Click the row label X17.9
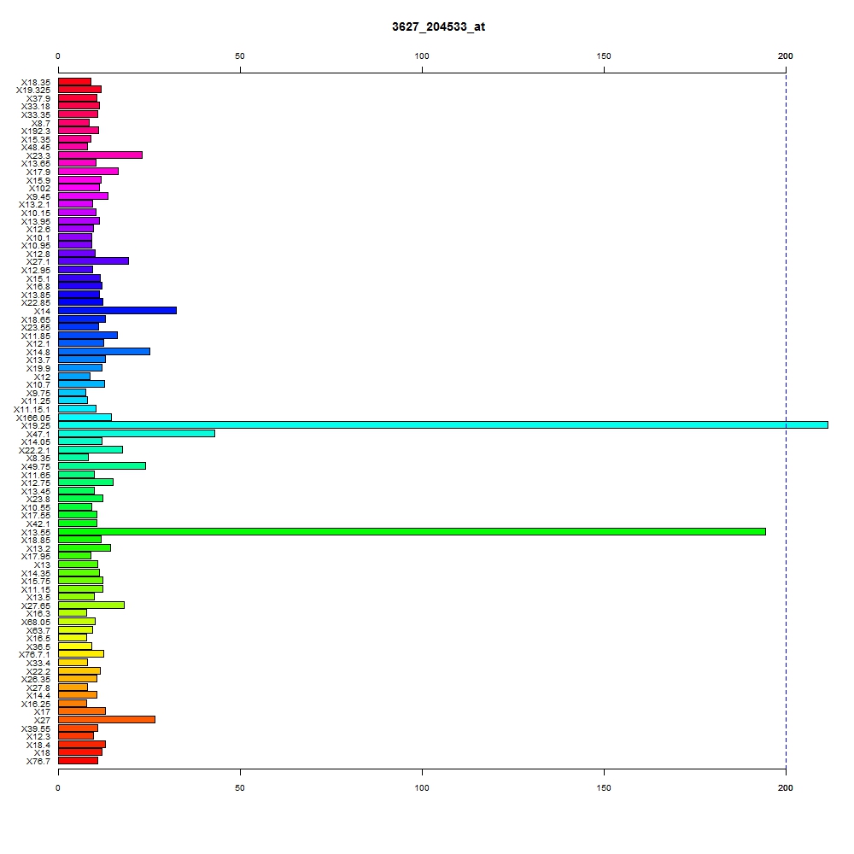The height and width of the screenshot is (854, 854). (38, 173)
